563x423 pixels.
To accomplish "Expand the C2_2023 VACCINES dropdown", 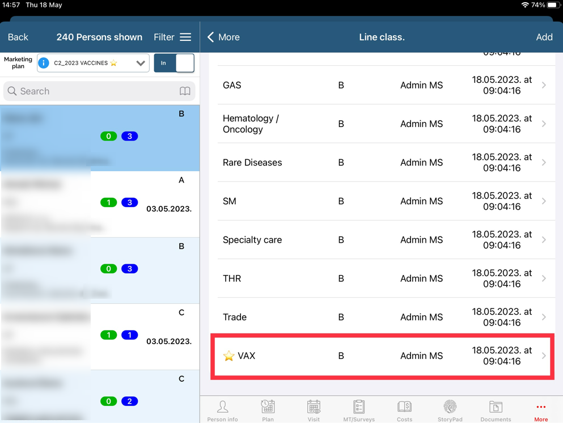I will pos(140,63).
